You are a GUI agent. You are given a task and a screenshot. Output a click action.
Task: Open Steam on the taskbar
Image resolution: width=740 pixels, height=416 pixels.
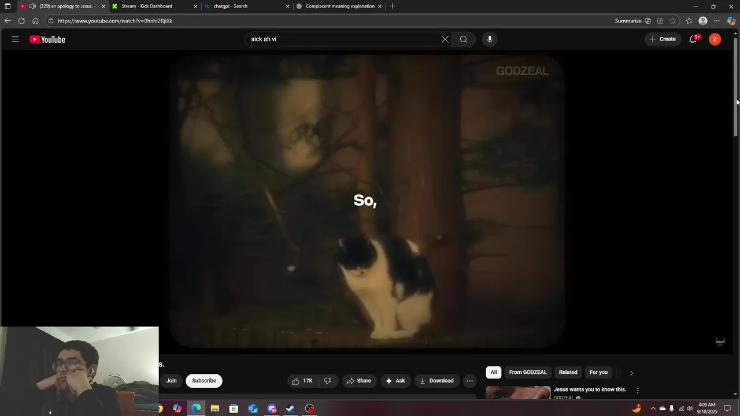(290, 408)
